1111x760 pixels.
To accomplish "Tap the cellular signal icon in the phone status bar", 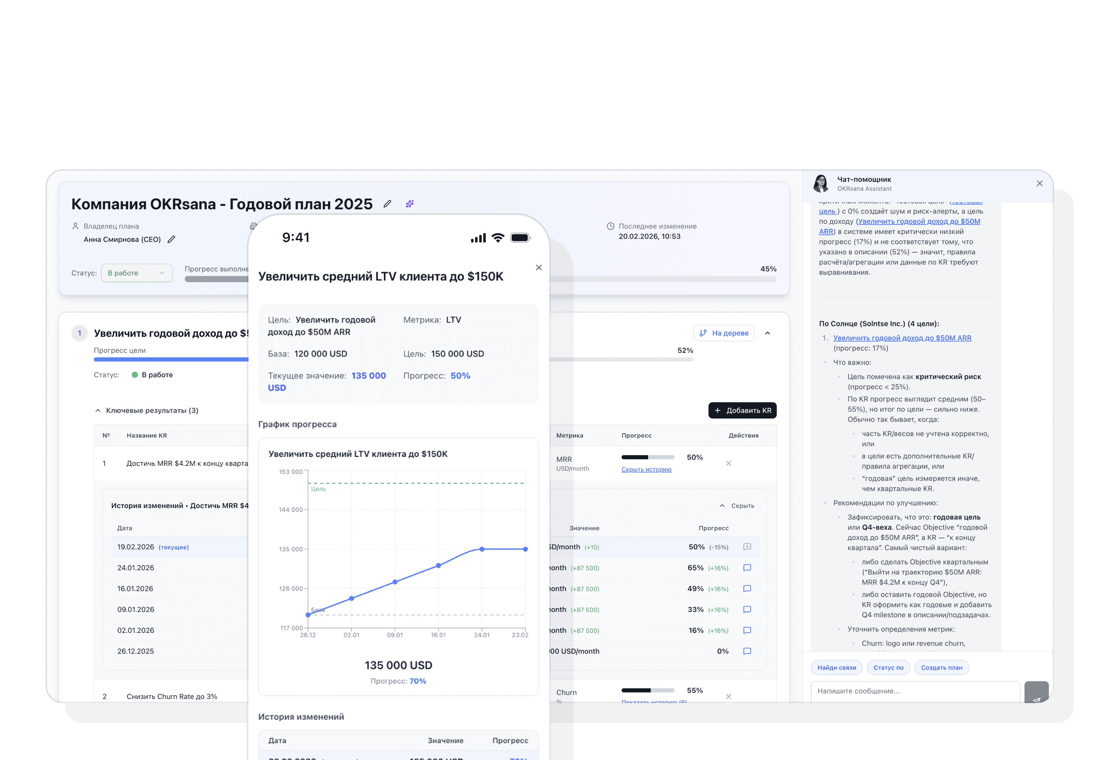I will tap(478, 237).
